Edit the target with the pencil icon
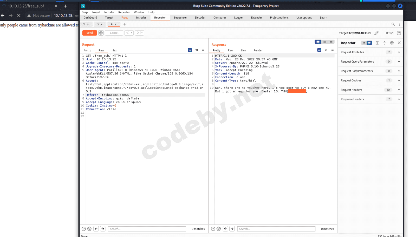The height and width of the screenshot is (237, 416). click(376, 33)
